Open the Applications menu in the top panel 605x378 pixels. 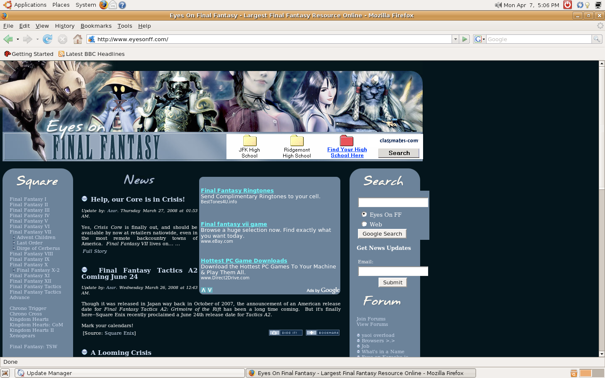[x=30, y=5]
